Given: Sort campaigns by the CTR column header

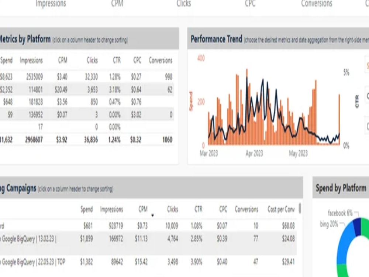Looking at the screenshot, I should tap(198, 209).
